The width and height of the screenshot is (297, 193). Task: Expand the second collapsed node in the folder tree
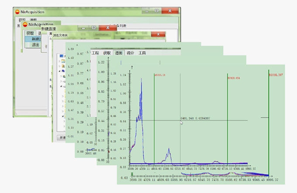click(59, 66)
